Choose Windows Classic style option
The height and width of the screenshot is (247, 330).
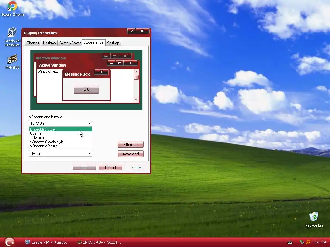(61, 142)
